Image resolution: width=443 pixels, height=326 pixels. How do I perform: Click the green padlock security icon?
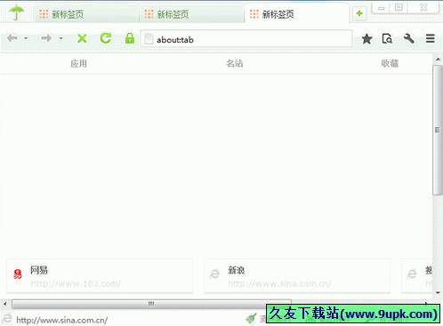[x=130, y=38]
